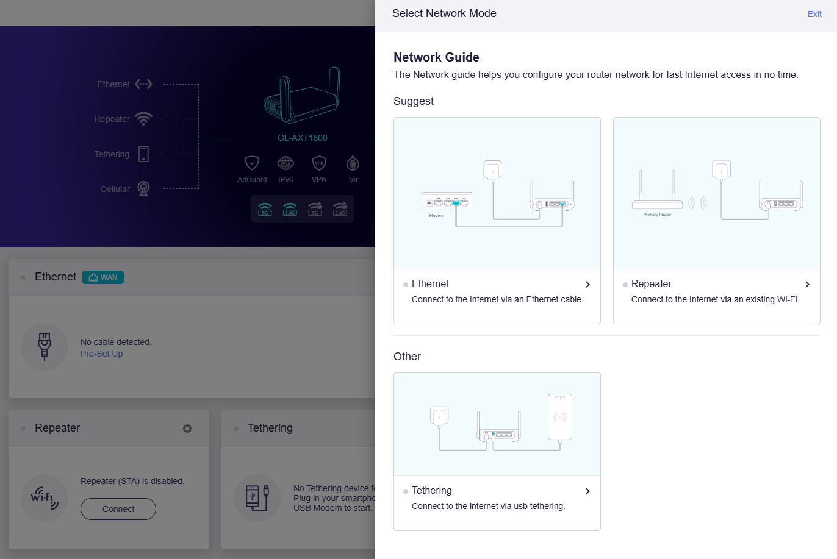Click the Exit link to close Network Guide

coord(814,13)
